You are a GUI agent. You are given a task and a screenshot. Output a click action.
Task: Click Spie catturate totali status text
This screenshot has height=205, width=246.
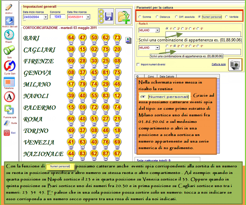point(153,160)
